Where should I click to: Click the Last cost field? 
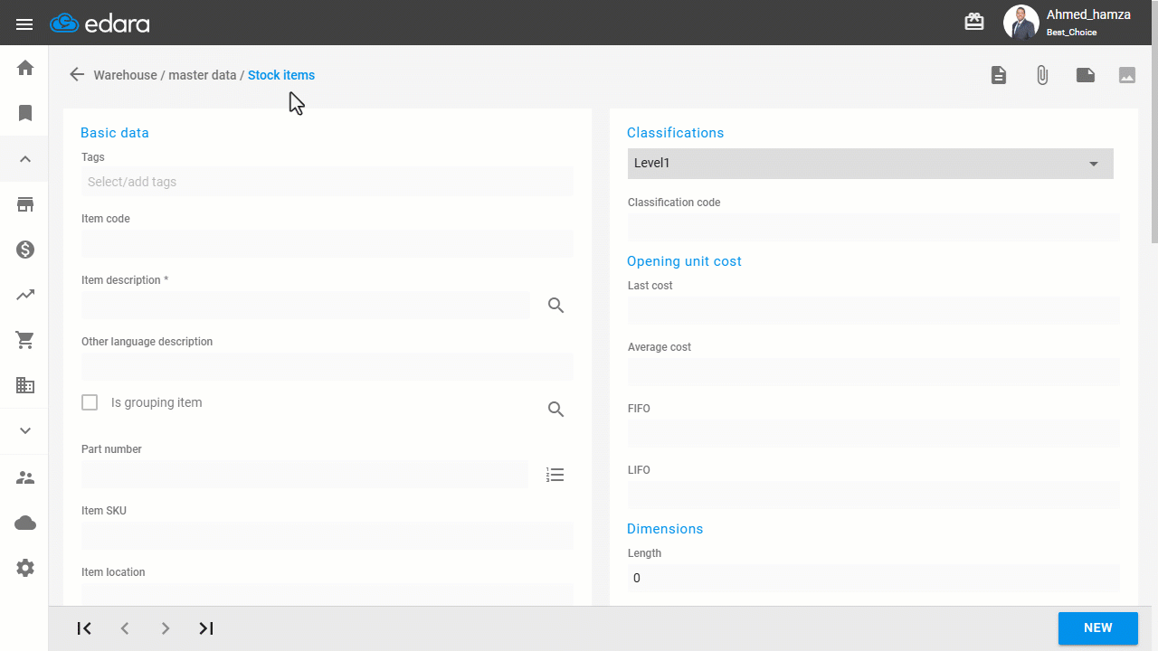874,310
